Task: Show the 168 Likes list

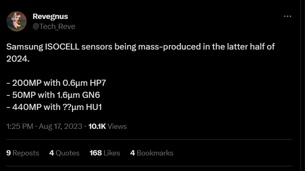Action: pos(105,153)
